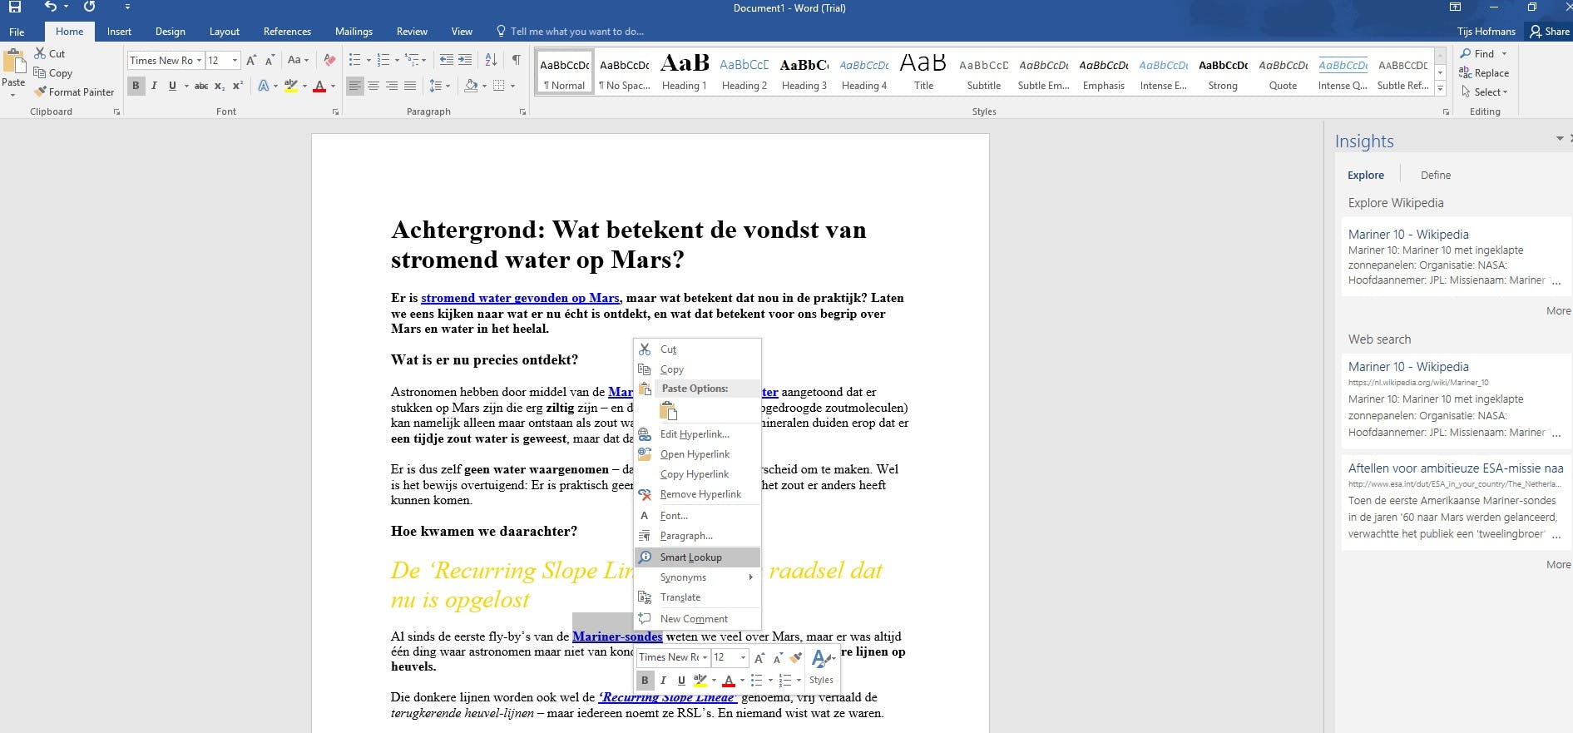Screen dimensions: 1573x733
Task: Increase indent using ribbon indent icon
Action: pos(465,60)
